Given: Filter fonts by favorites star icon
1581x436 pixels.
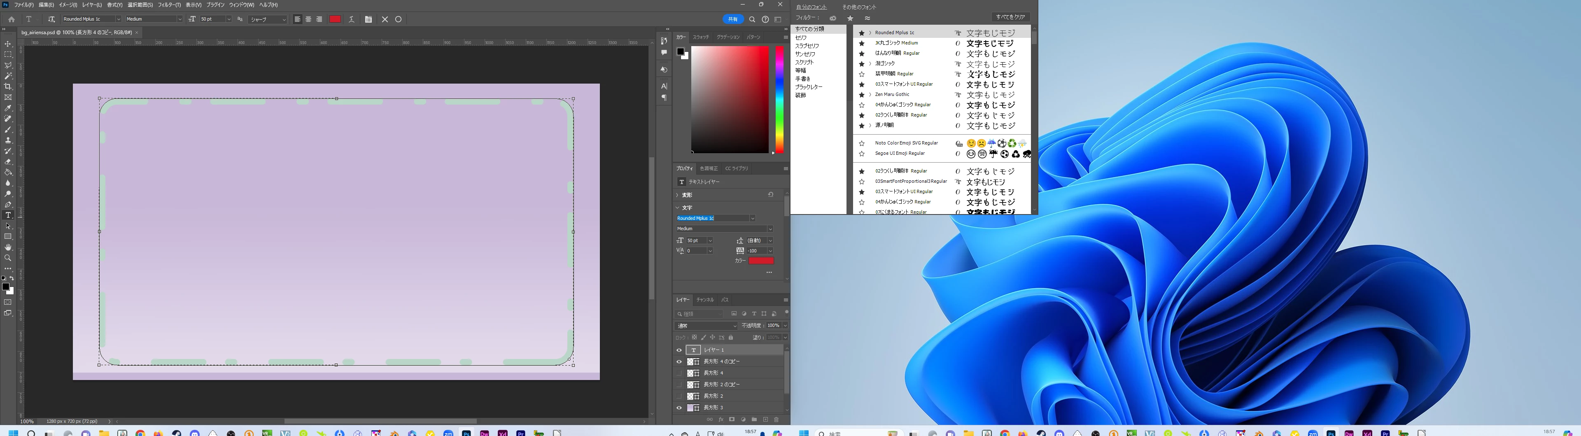Looking at the screenshot, I should coord(850,19).
